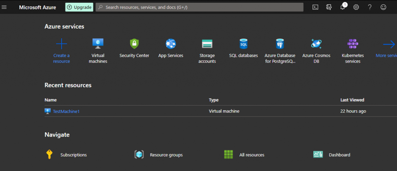The height and width of the screenshot is (171, 397).
Task: Go to App Services
Action: (x=171, y=44)
